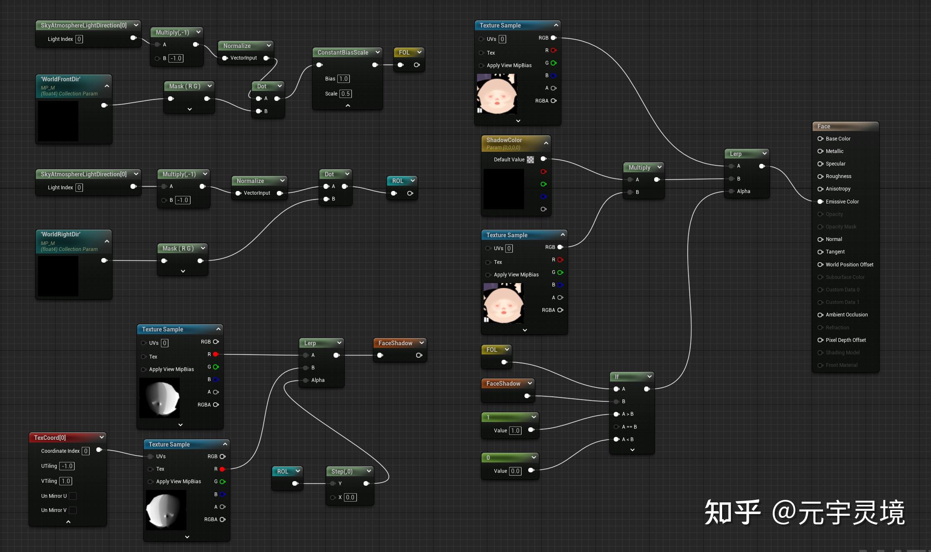Open the If node dropdown arrow
Screen dimensions: 931x552
click(649, 377)
